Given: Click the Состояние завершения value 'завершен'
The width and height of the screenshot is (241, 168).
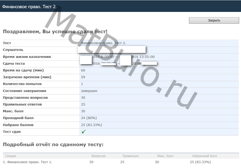Looking at the screenshot, I should (89, 90).
